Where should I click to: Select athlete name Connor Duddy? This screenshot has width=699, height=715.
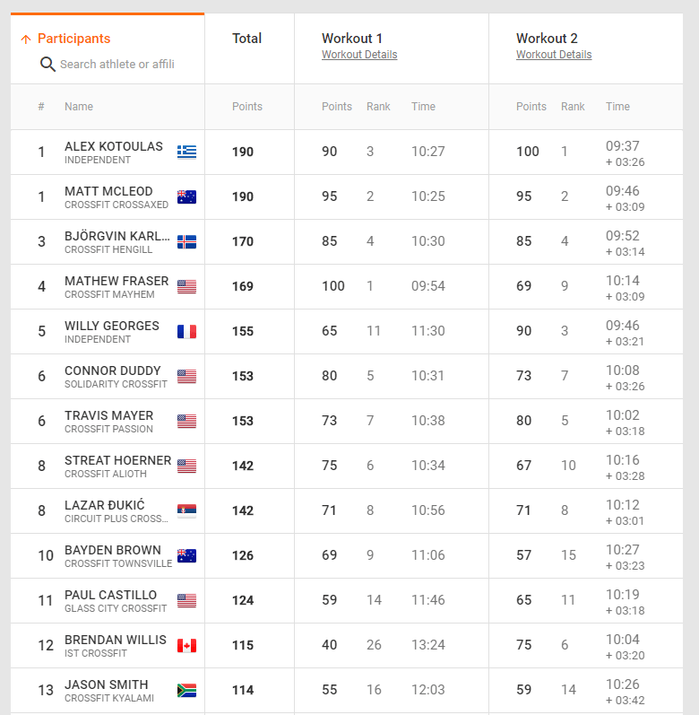point(113,371)
